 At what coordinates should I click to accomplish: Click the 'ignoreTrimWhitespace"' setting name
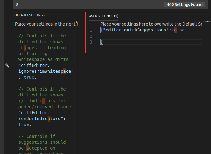point(46,71)
